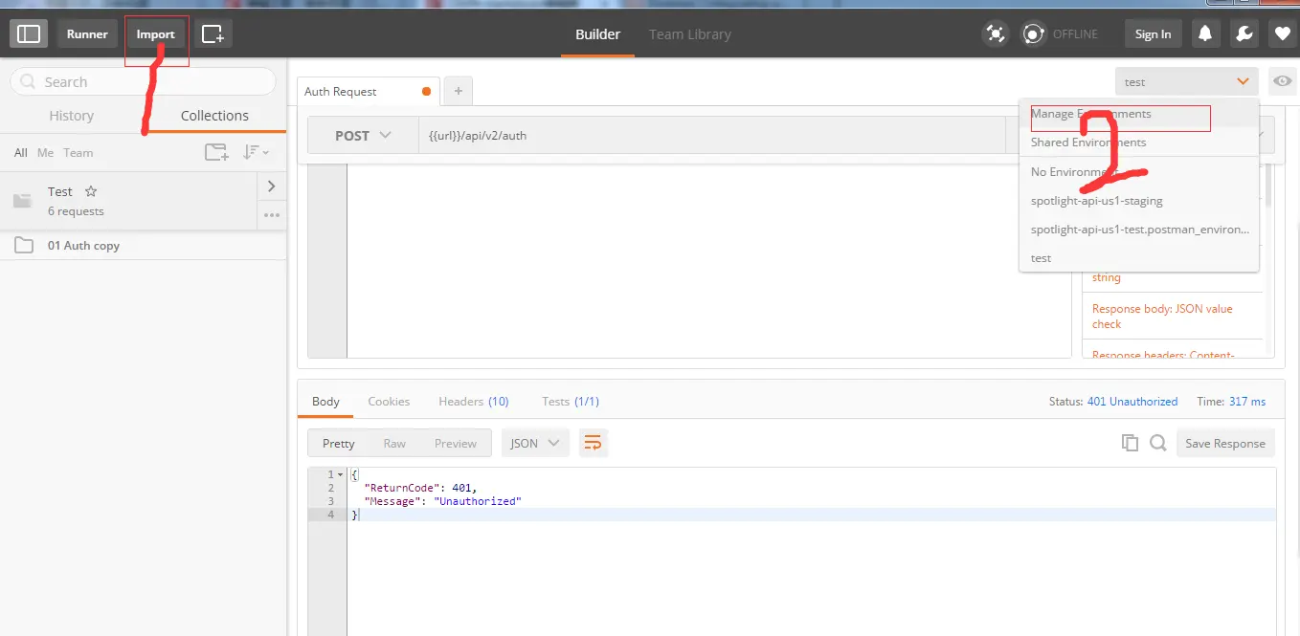Switch to the Team Library tab
The image size is (1300, 636).
(689, 33)
